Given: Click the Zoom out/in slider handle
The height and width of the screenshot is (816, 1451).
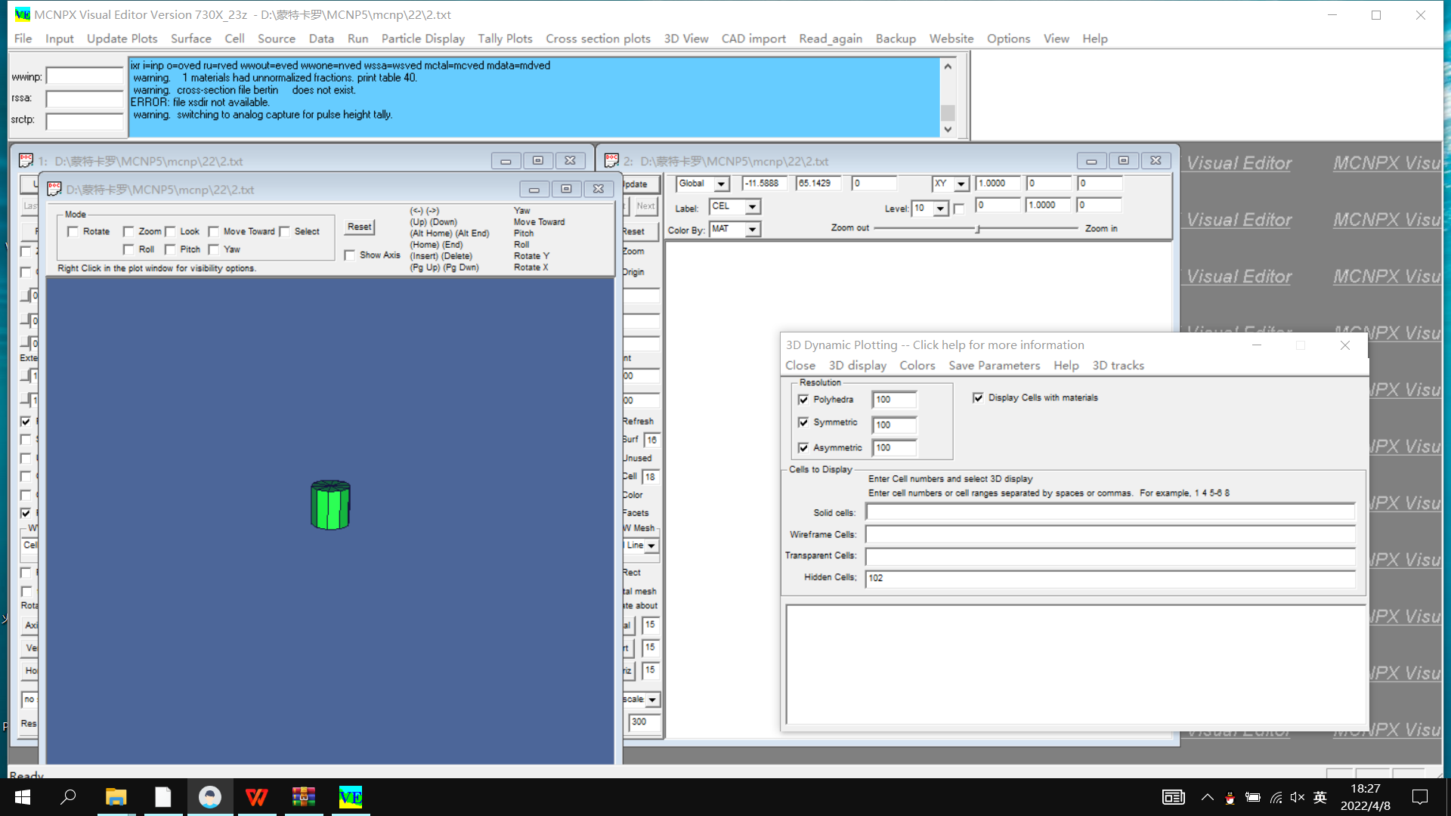Looking at the screenshot, I should pos(978,228).
